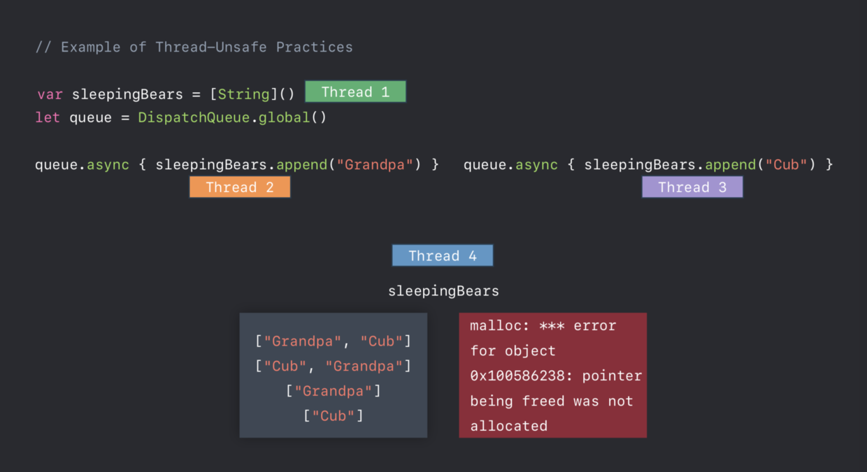Click the green Thread 1 label
Viewport: 867px width, 472px height.
click(355, 92)
